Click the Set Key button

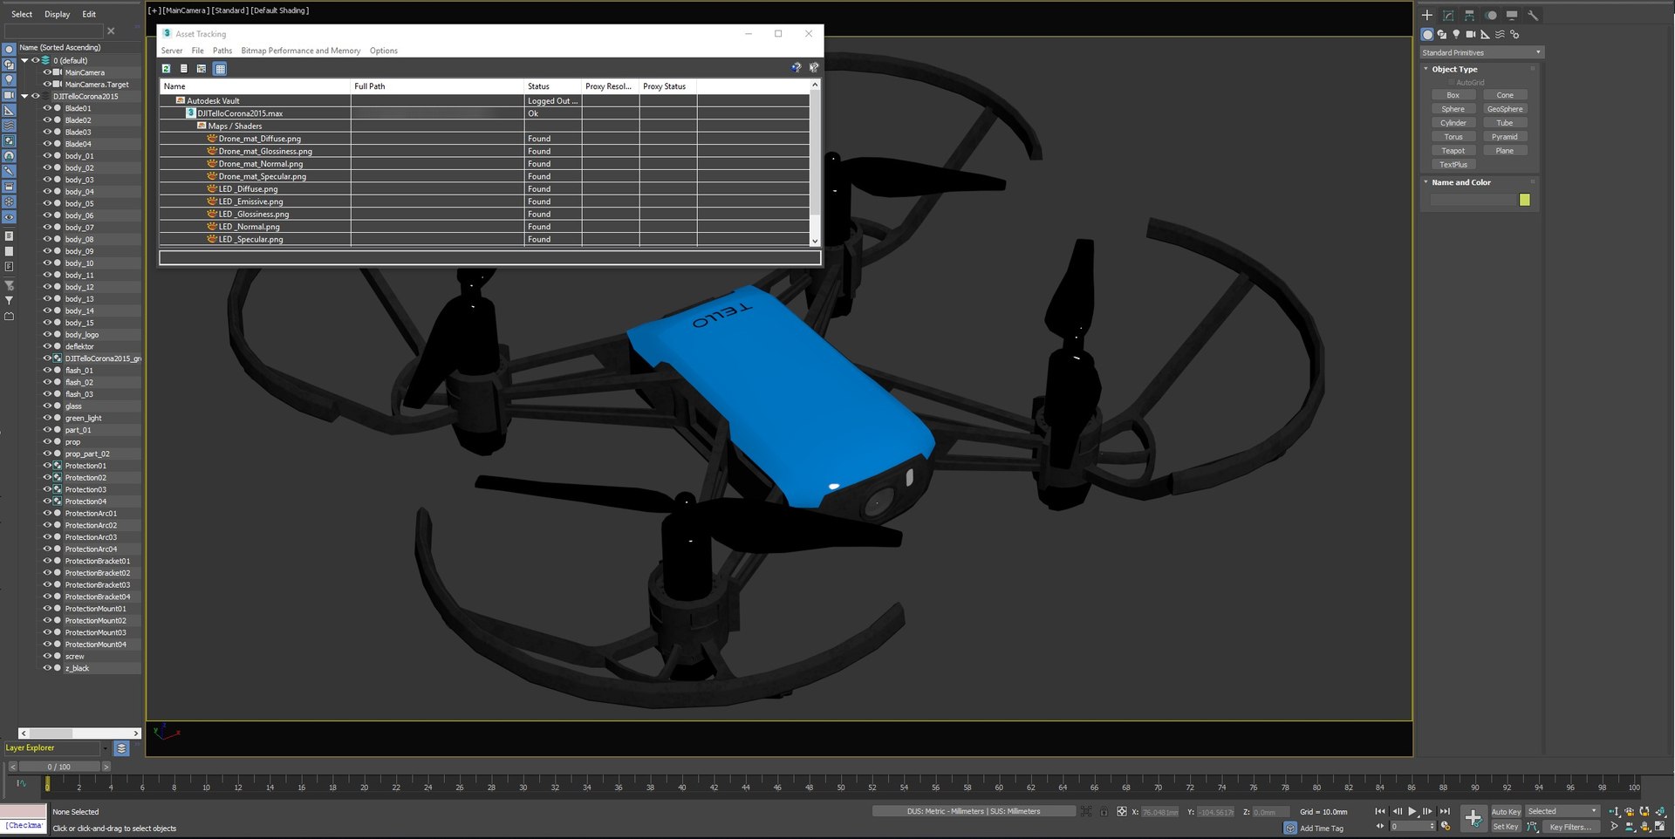[1506, 827]
